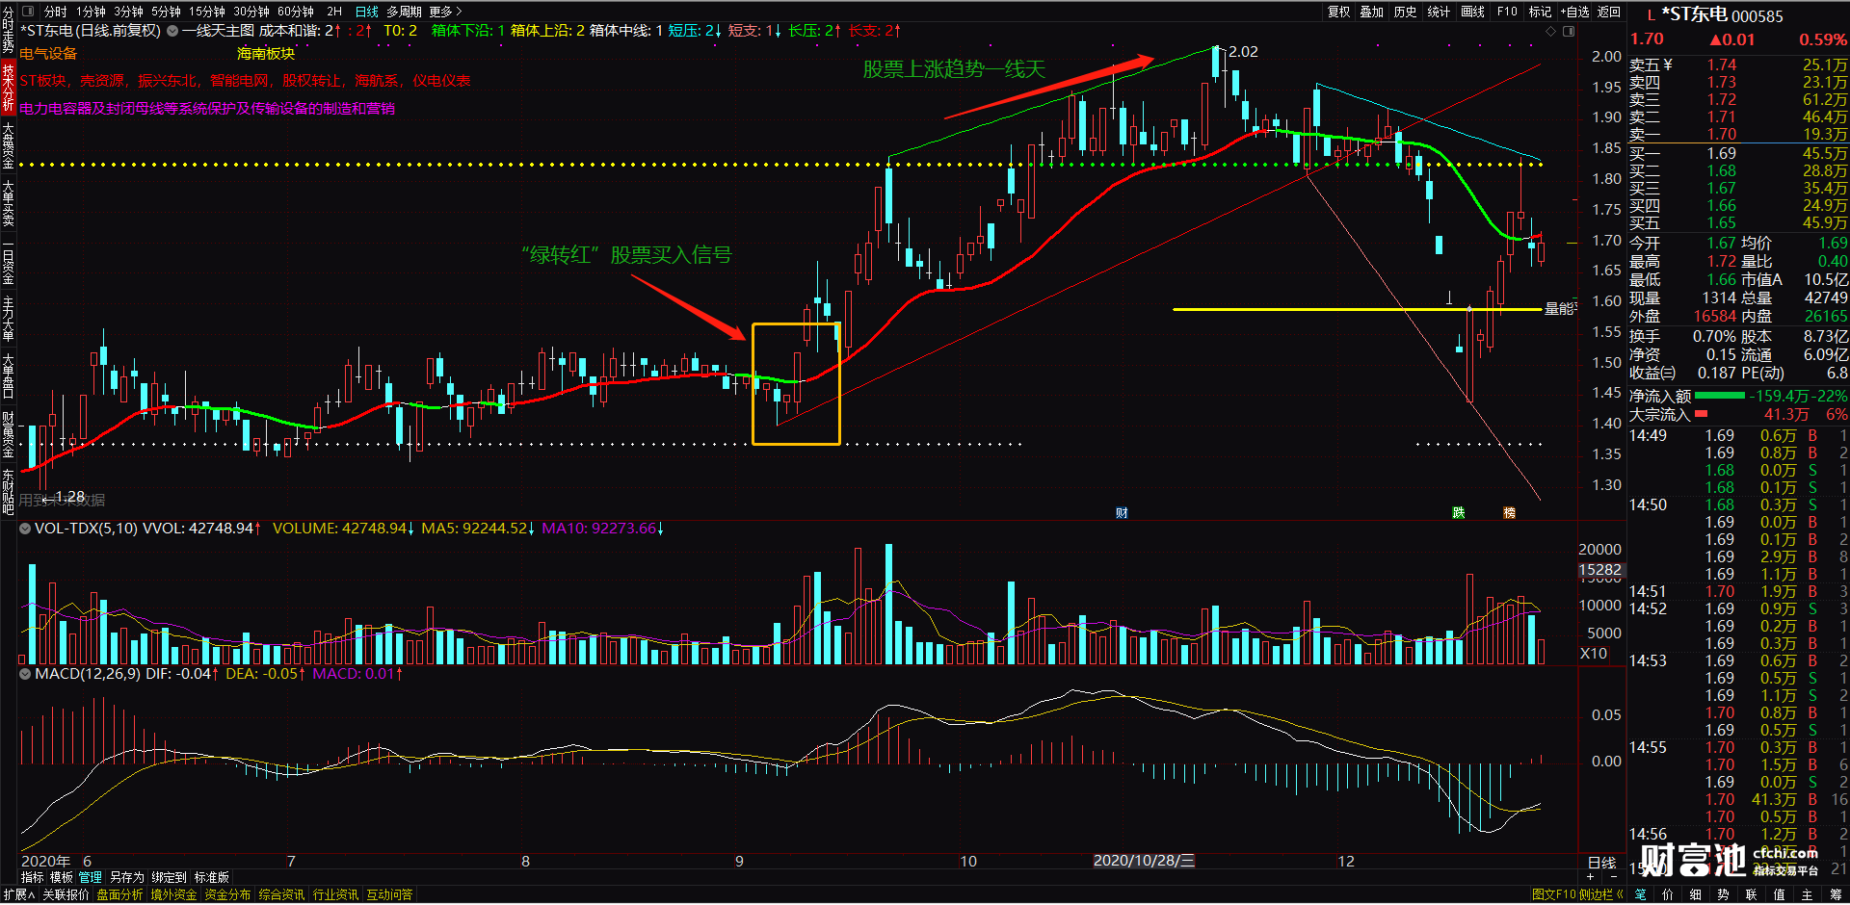The image size is (1850, 905).
Task: Select the 技术分析 vertical sidebar tab
Action: click(x=9, y=88)
